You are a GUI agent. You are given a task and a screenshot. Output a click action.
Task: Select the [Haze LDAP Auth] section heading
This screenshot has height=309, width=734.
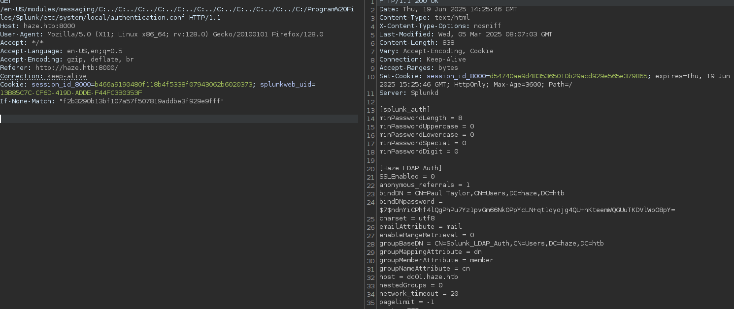tap(410, 168)
